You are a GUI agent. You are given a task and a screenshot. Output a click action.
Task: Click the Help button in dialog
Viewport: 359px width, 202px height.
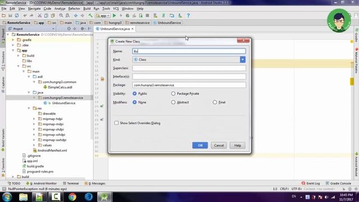237,145
